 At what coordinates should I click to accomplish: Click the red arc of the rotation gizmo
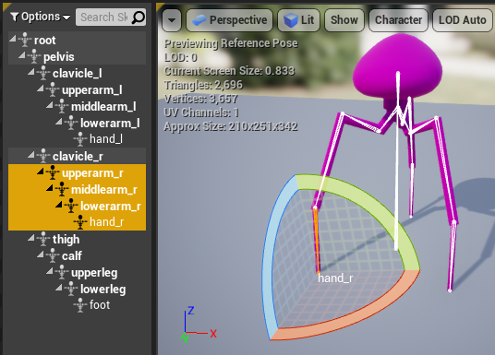click(x=344, y=312)
